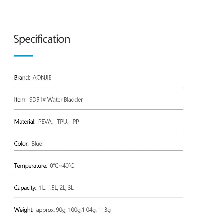Click the Material label
Viewport: 205px width, 224px height.
click(24, 122)
